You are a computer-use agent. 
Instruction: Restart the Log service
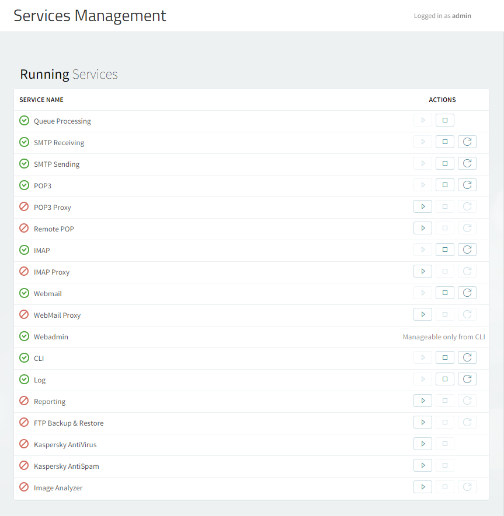click(467, 380)
